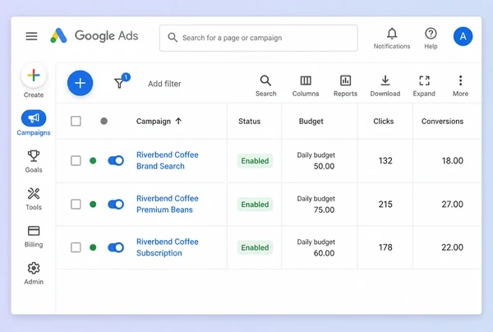Click the Google Ads logo

pyautogui.click(x=94, y=35)
